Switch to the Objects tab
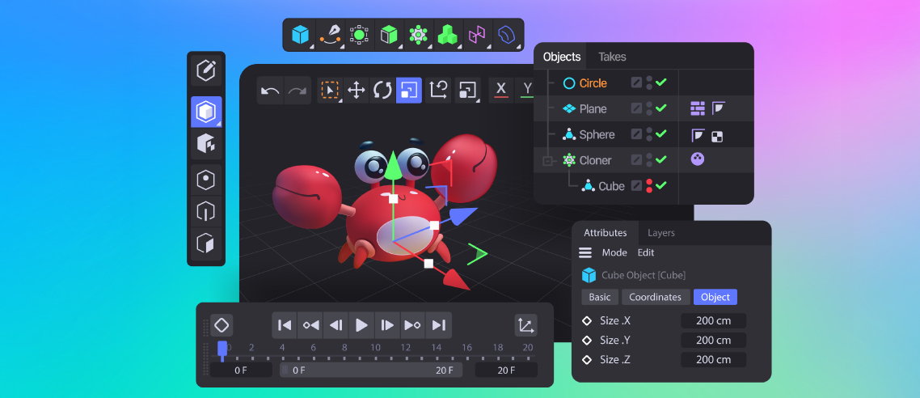Image resolution: width=920 pixels, height=398 pixels. [562, 57]
